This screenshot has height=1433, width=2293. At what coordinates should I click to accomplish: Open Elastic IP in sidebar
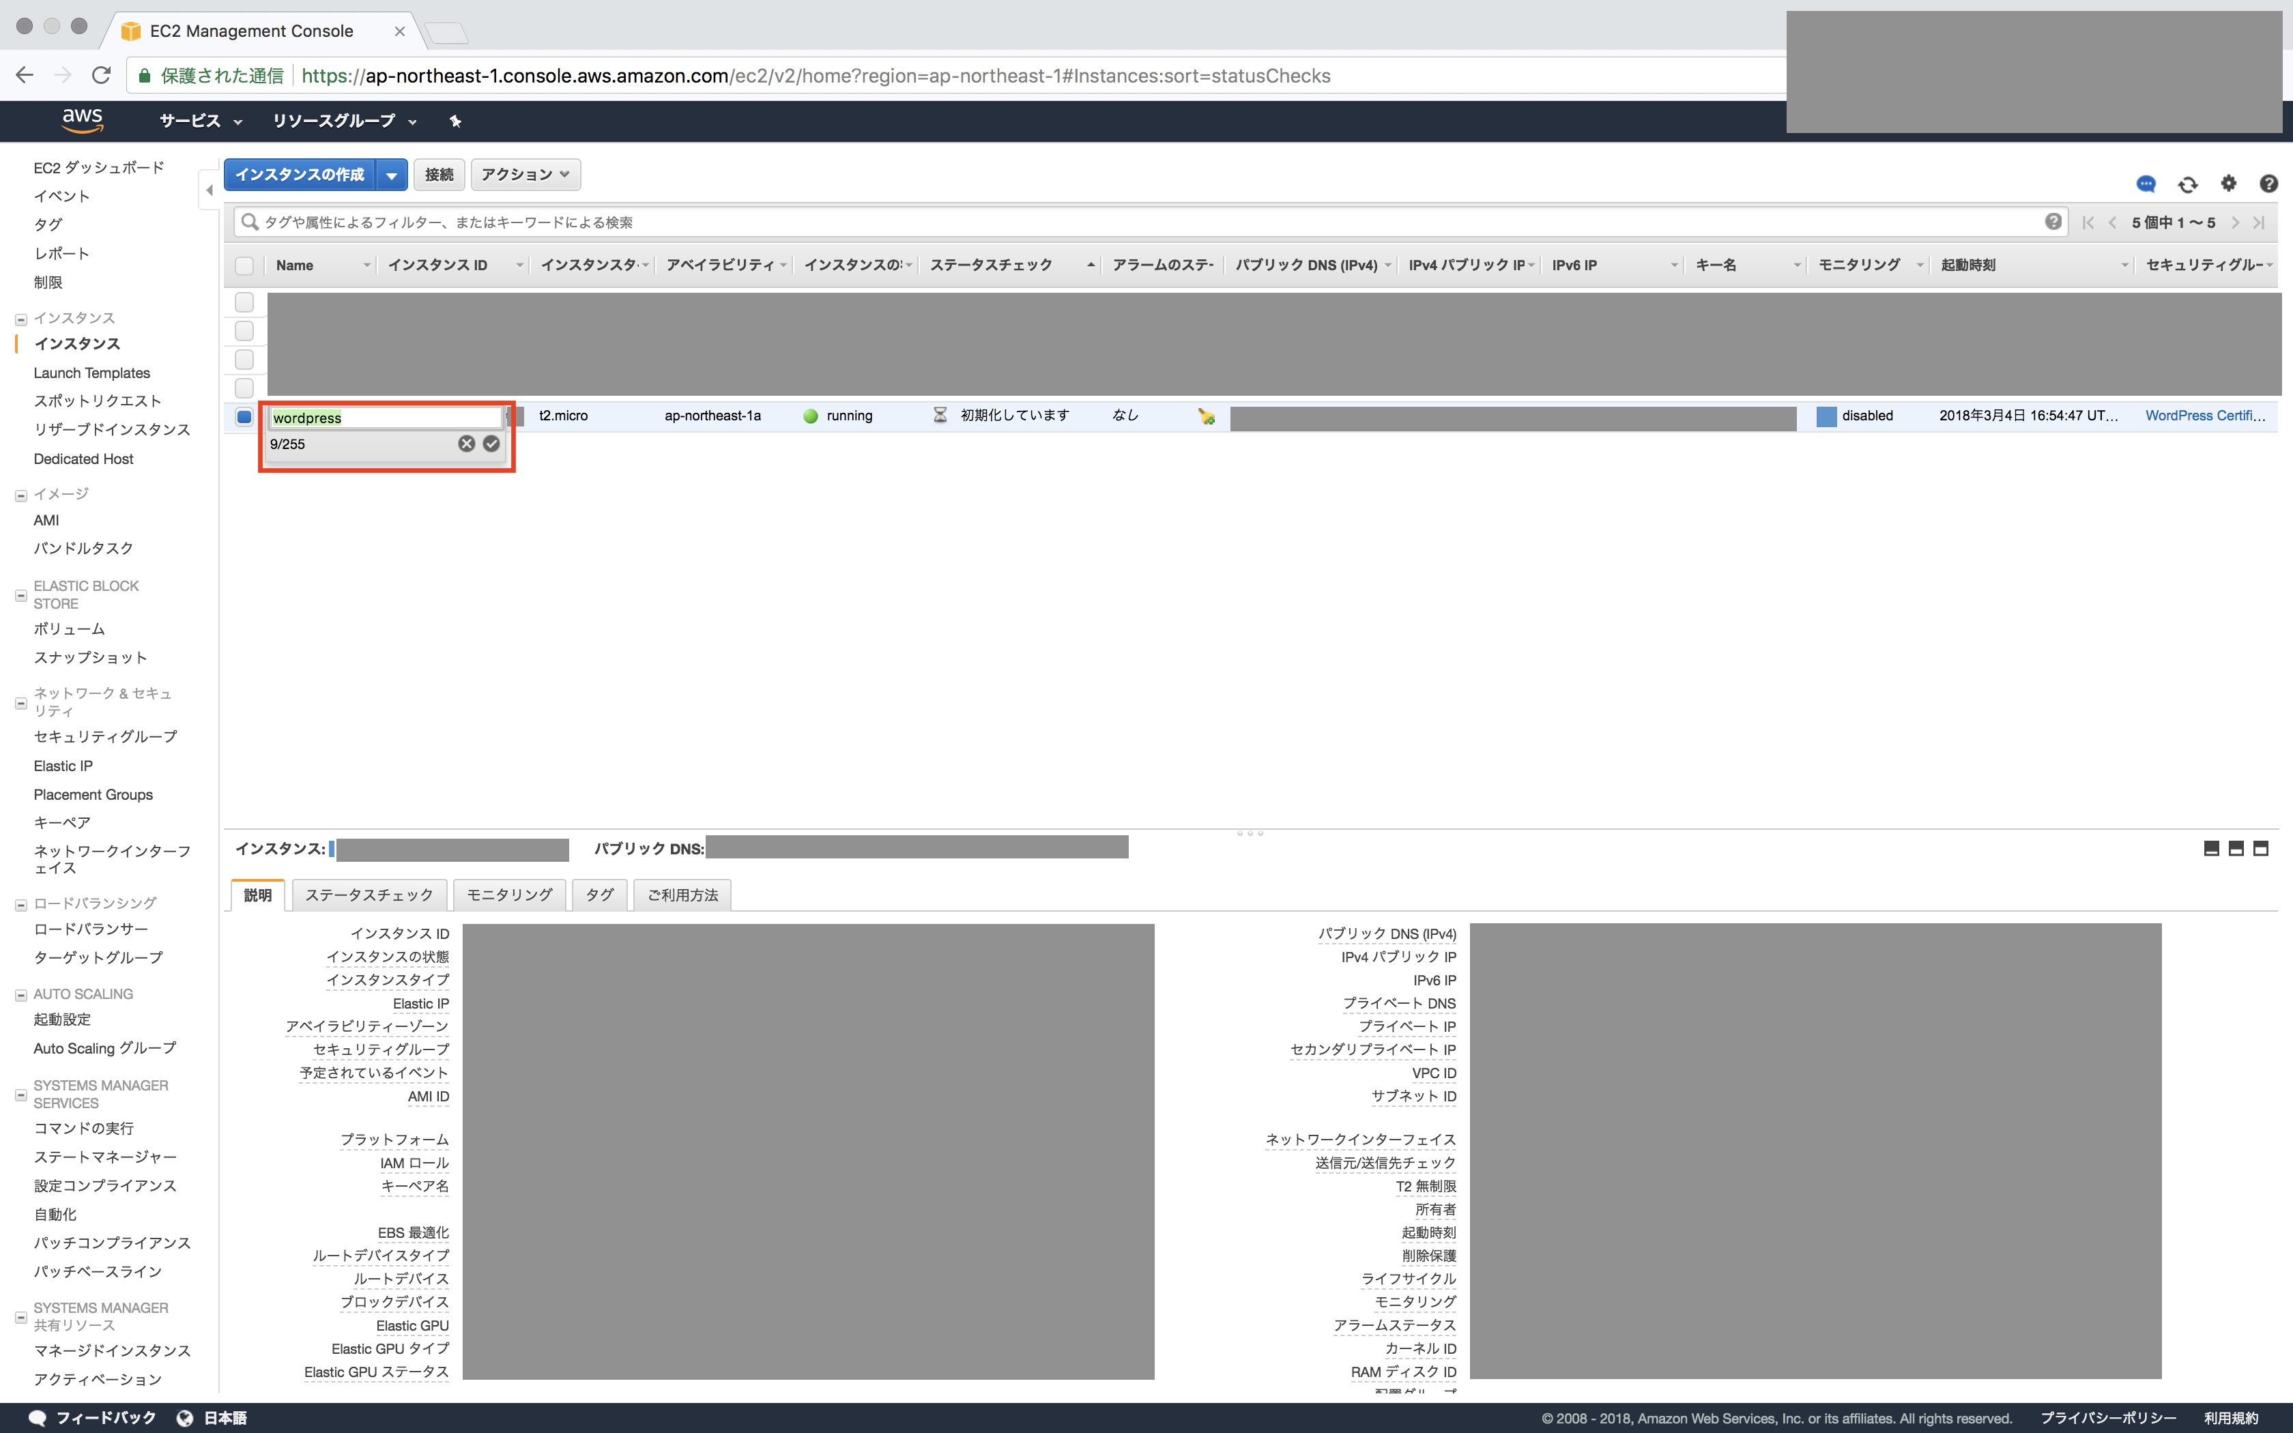pyautogui.click(x=63, y=766)
